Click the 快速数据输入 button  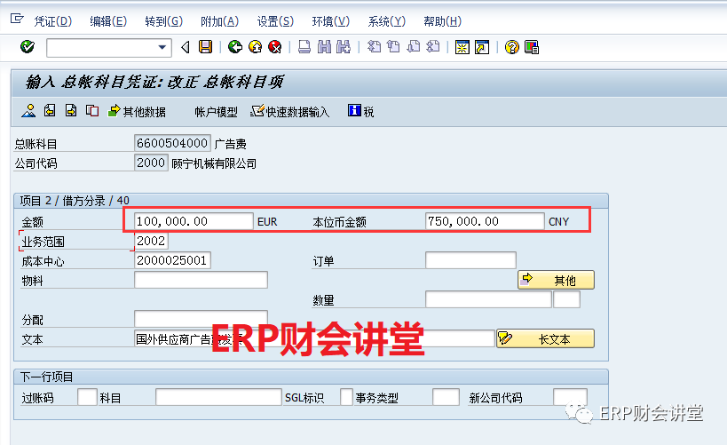[289, 111]
